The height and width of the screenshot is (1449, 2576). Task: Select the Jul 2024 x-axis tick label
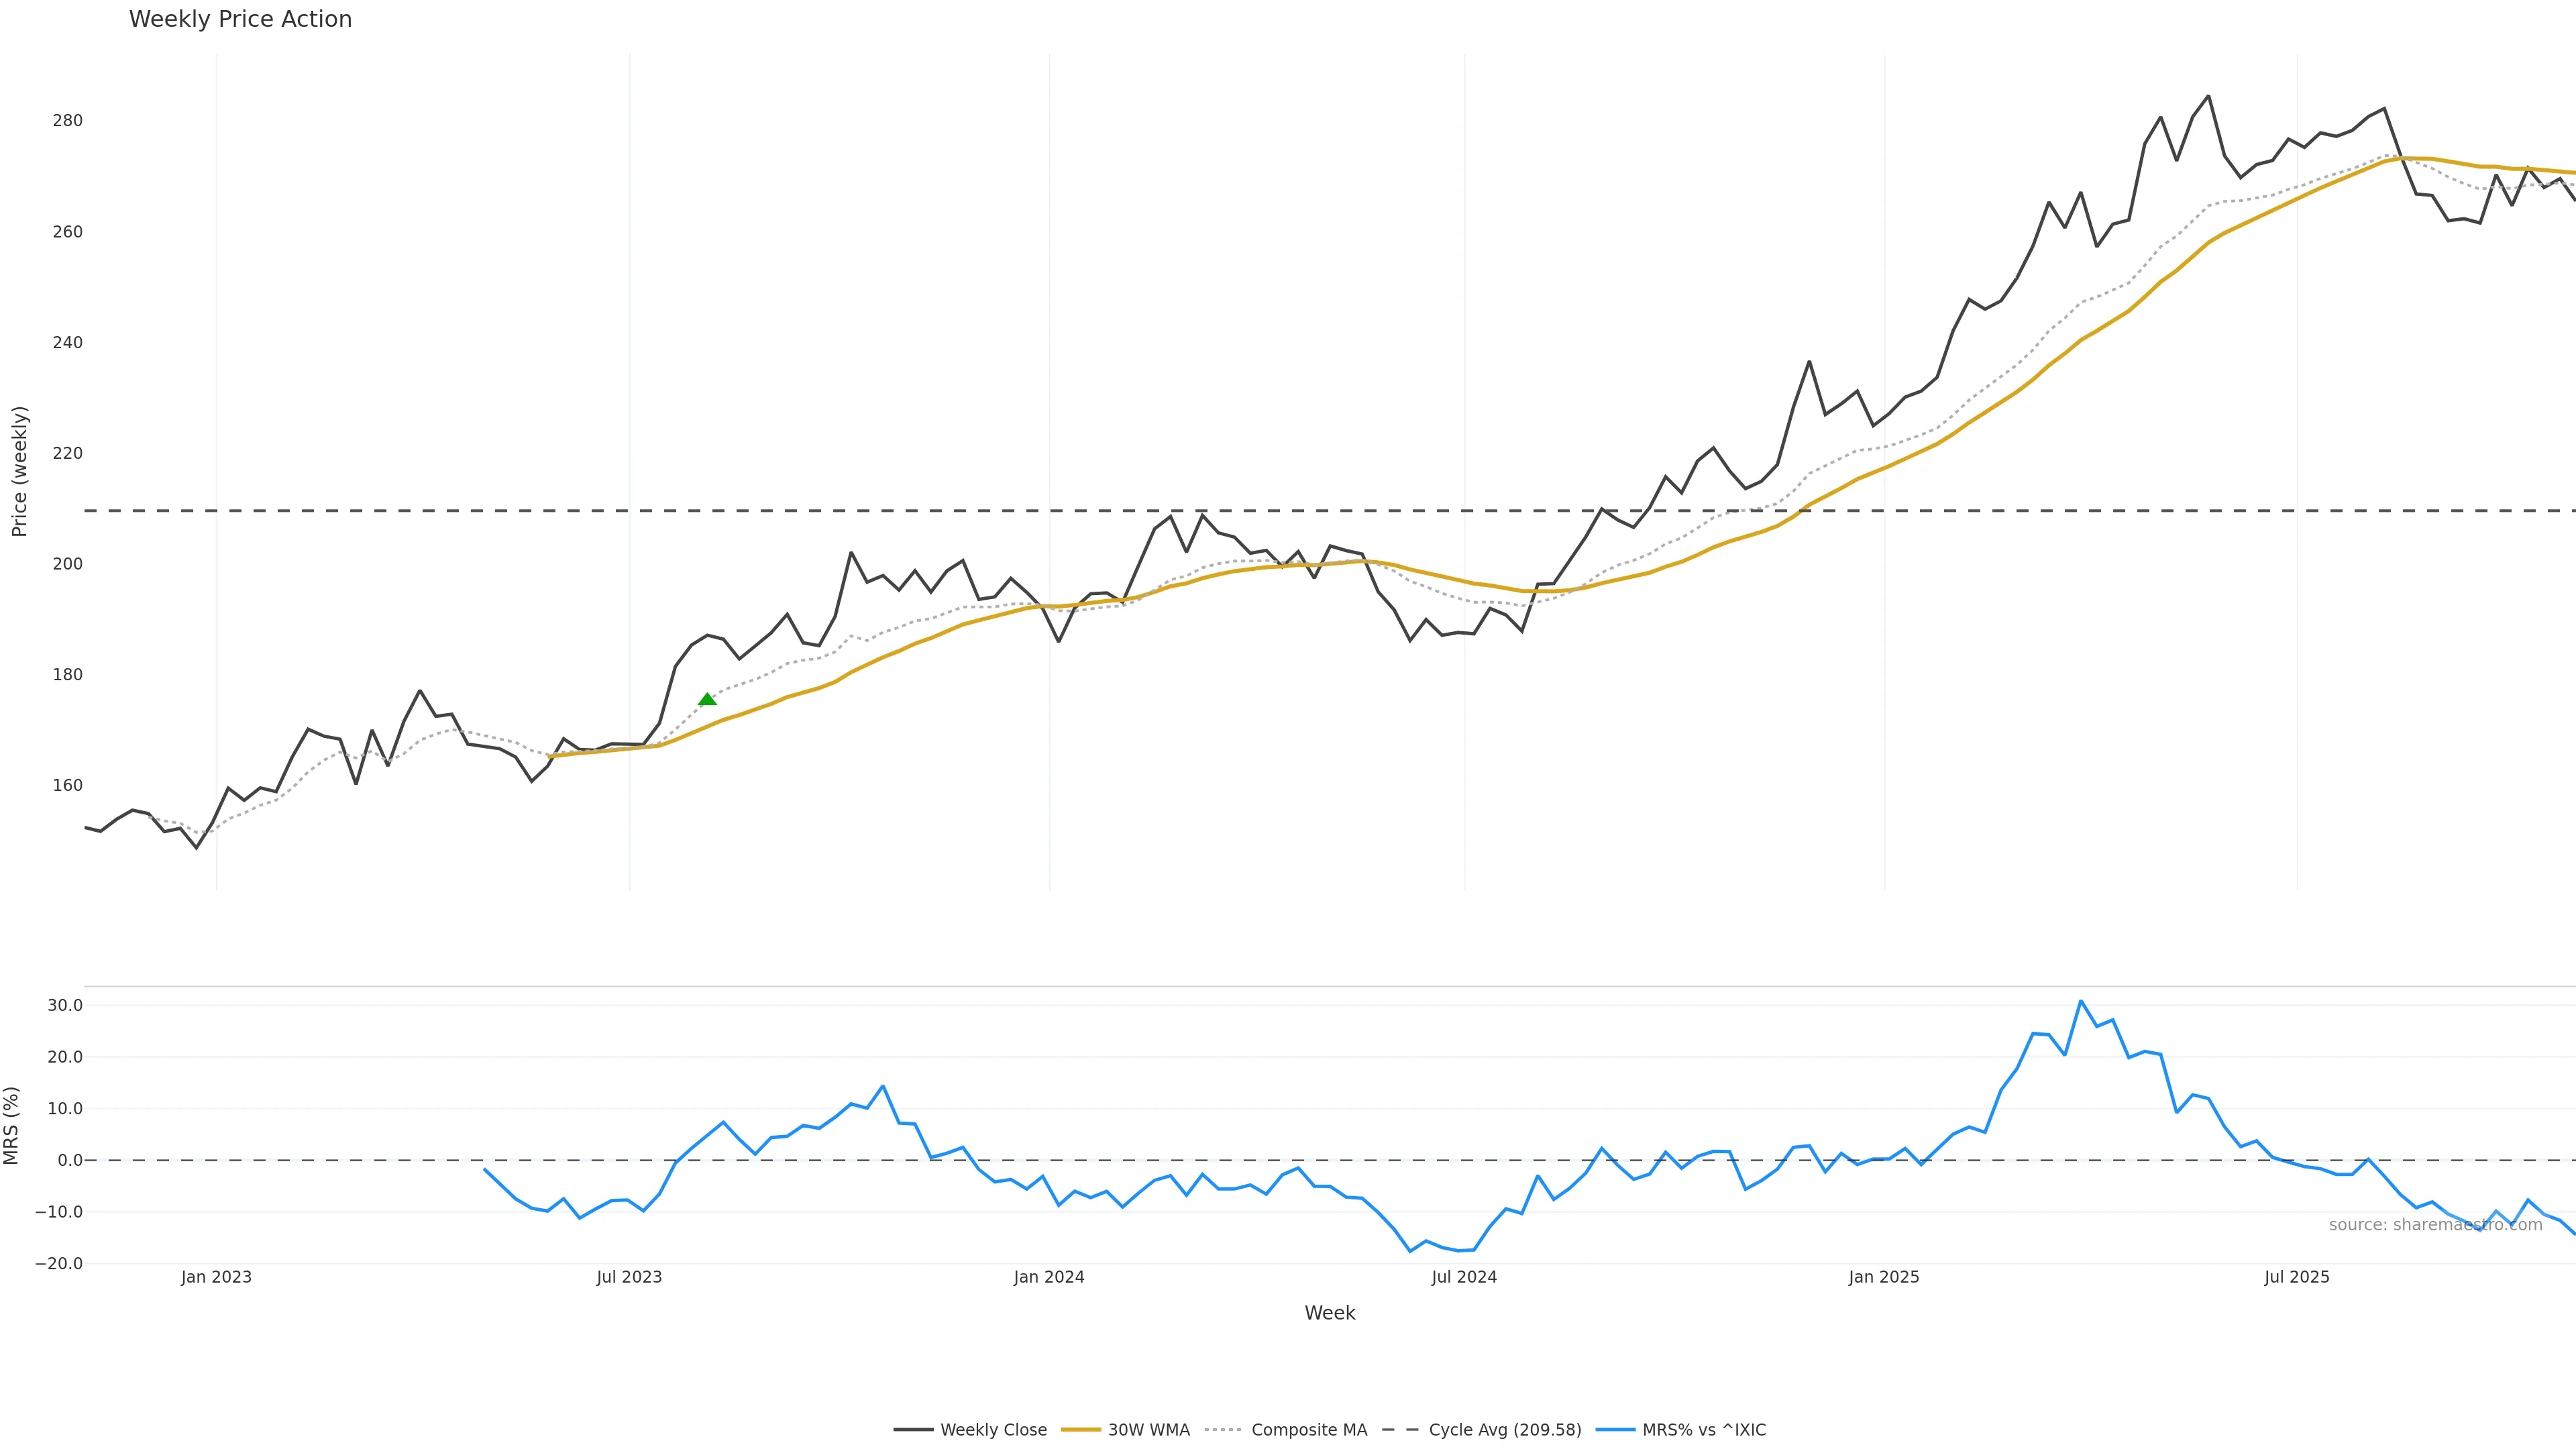point(1464,1277)
